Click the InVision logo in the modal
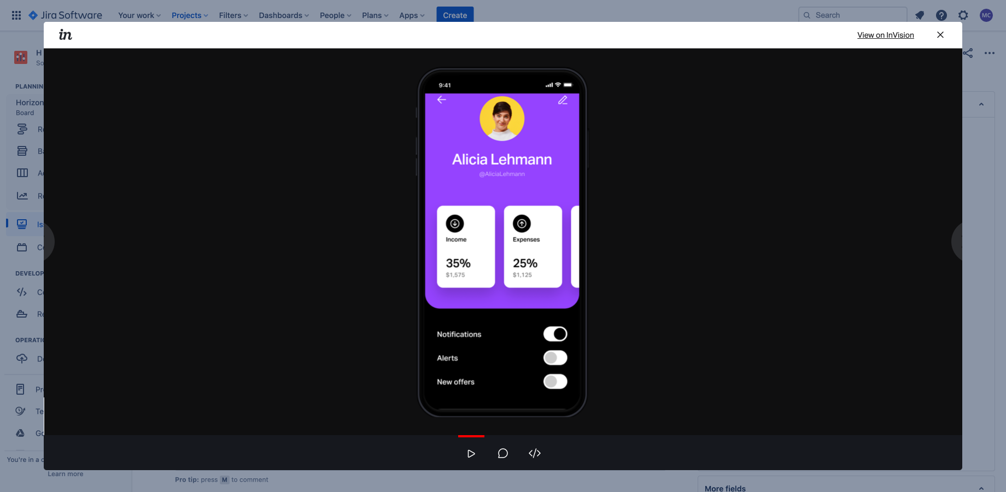Viewport: 1006px width, 492px height. coord(66,35)
